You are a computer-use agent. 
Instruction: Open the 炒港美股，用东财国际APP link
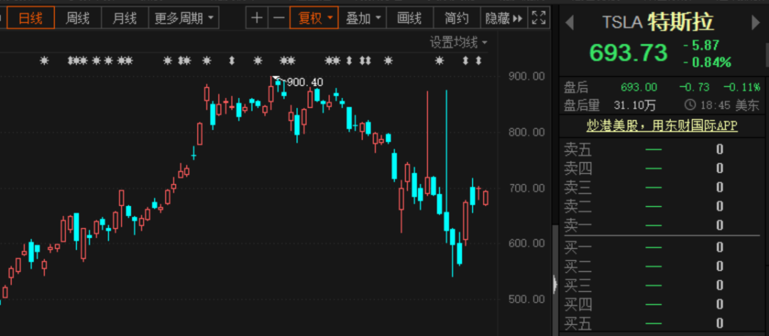tap(661, 126)
